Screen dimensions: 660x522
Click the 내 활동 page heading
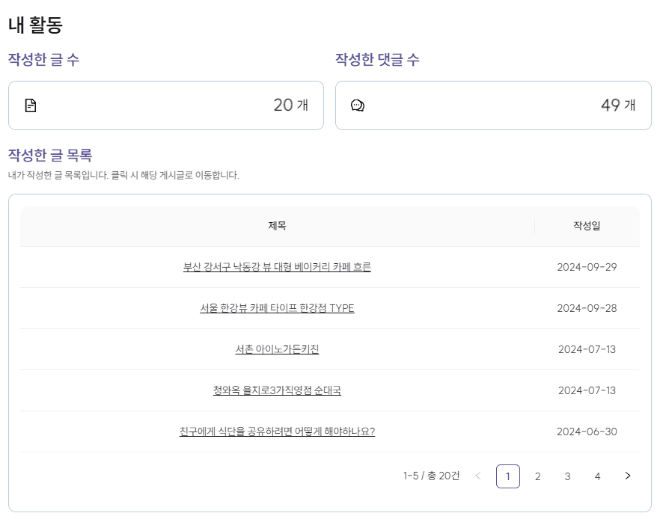[x=36, y=25]
